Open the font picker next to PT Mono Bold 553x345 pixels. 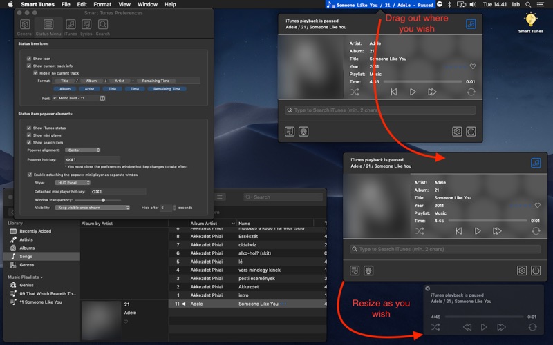pos(102,98)
